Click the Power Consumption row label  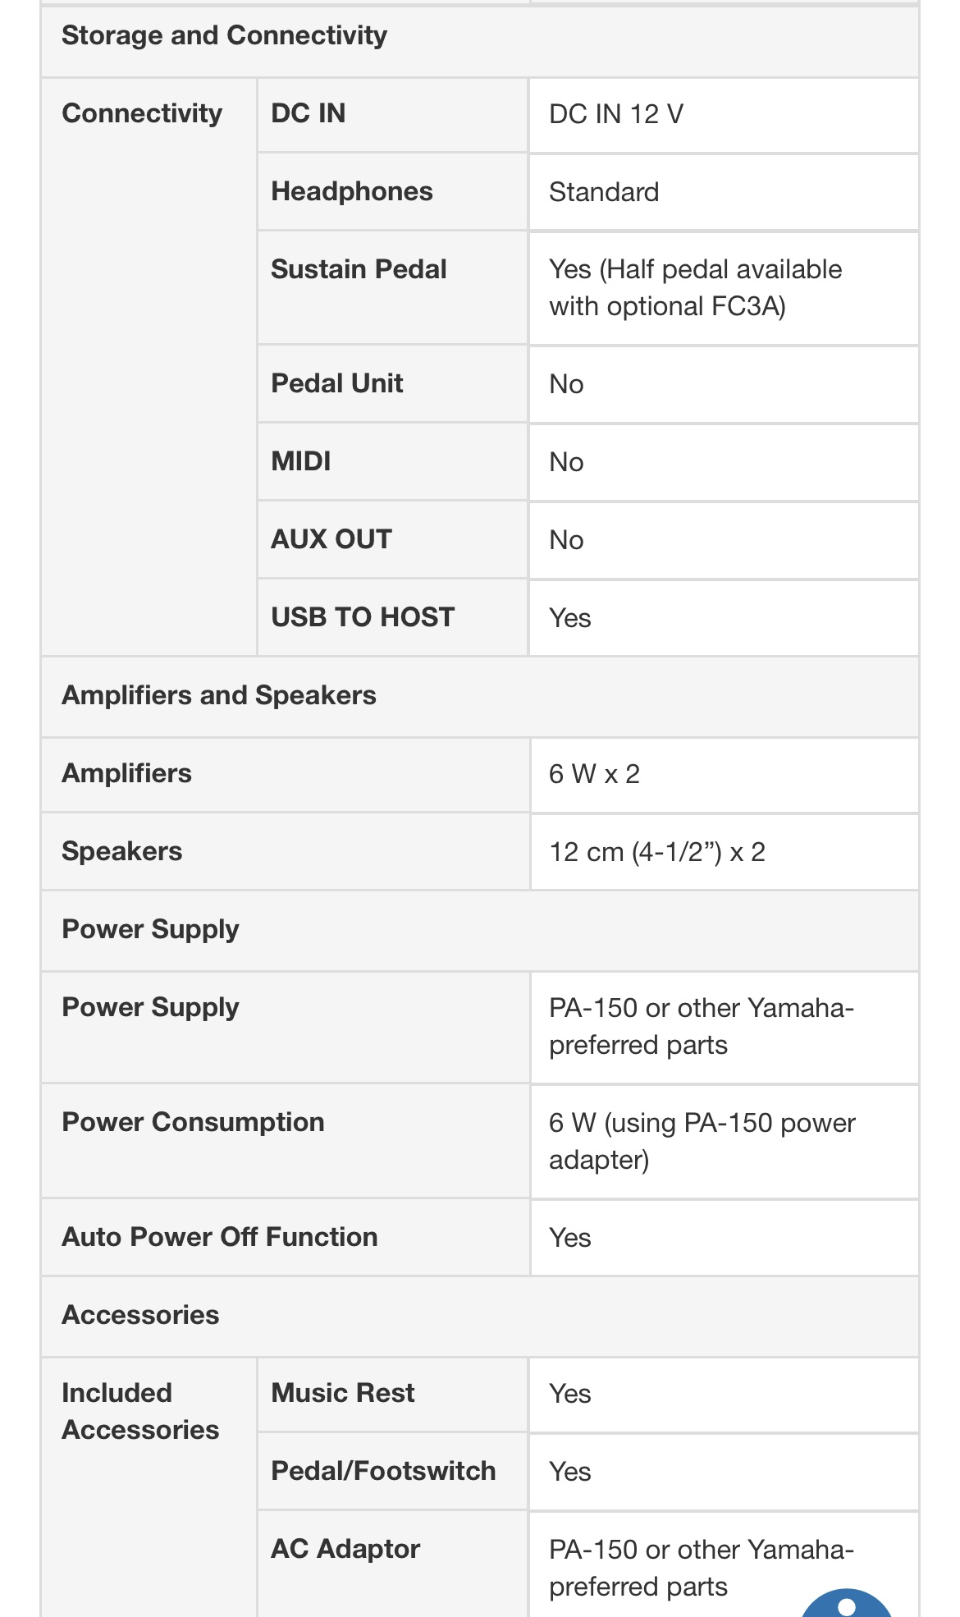193,1122
